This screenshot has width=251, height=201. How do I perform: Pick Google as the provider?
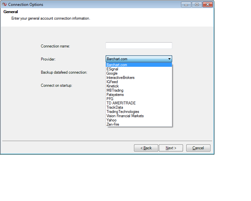click(139, 73)
